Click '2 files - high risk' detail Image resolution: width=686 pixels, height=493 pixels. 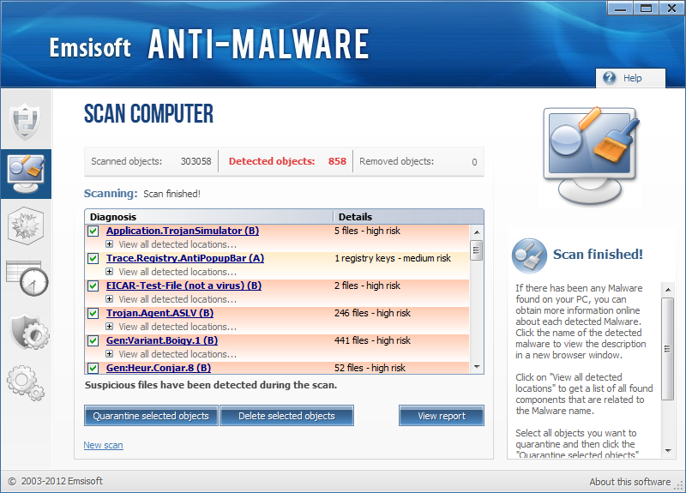click(x=367, y=286)
